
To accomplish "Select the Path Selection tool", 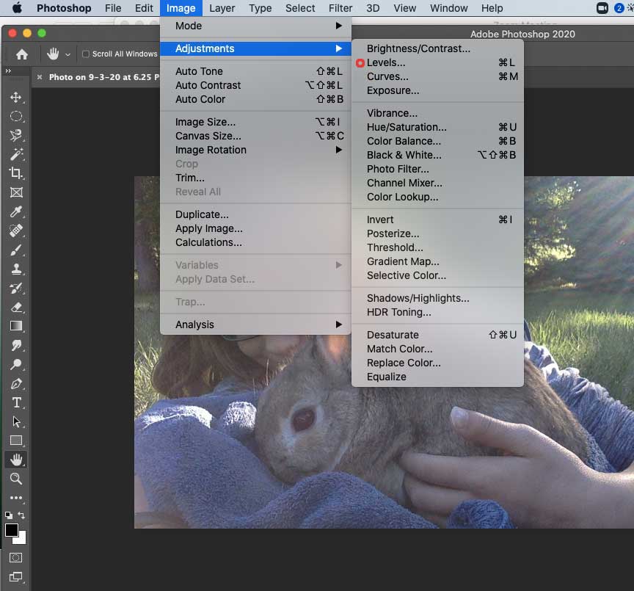I will pos(16,421).
